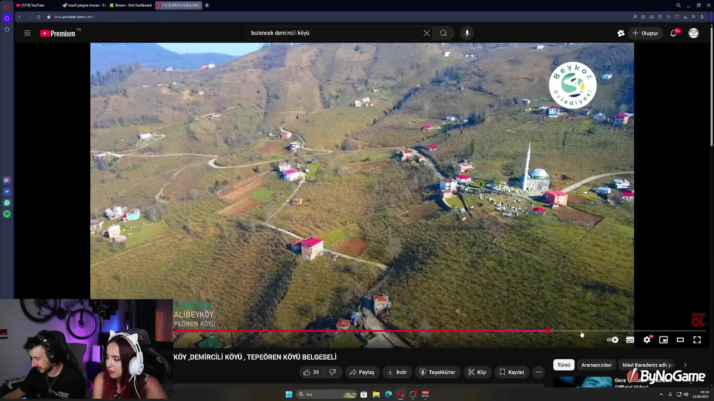Screen dimensions: 714x401
Task: Open File Explorer from taskbar
Action: [376, 394]
